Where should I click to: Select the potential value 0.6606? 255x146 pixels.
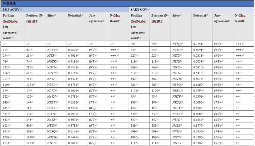click(x=73, y=90)
